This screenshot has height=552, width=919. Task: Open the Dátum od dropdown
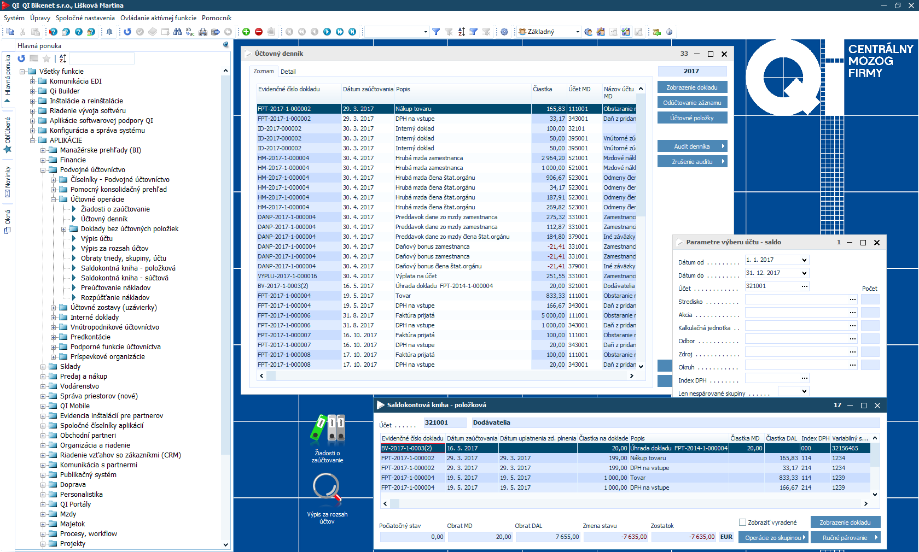tap(804, 260)
